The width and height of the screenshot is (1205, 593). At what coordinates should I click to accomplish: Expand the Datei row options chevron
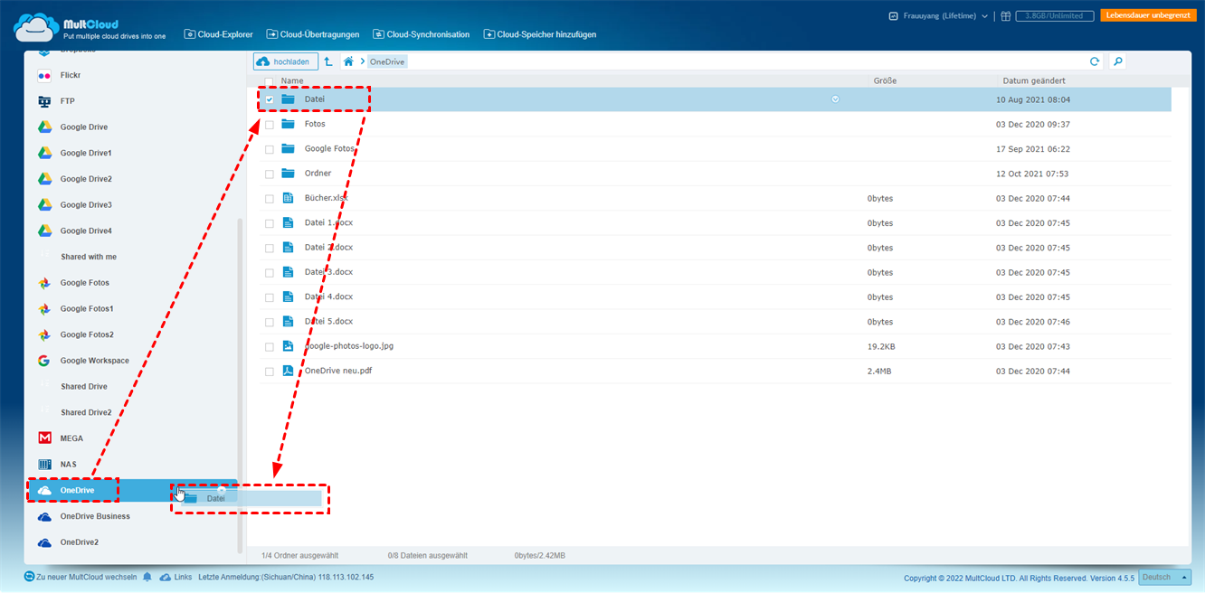(x=835, y=99)
